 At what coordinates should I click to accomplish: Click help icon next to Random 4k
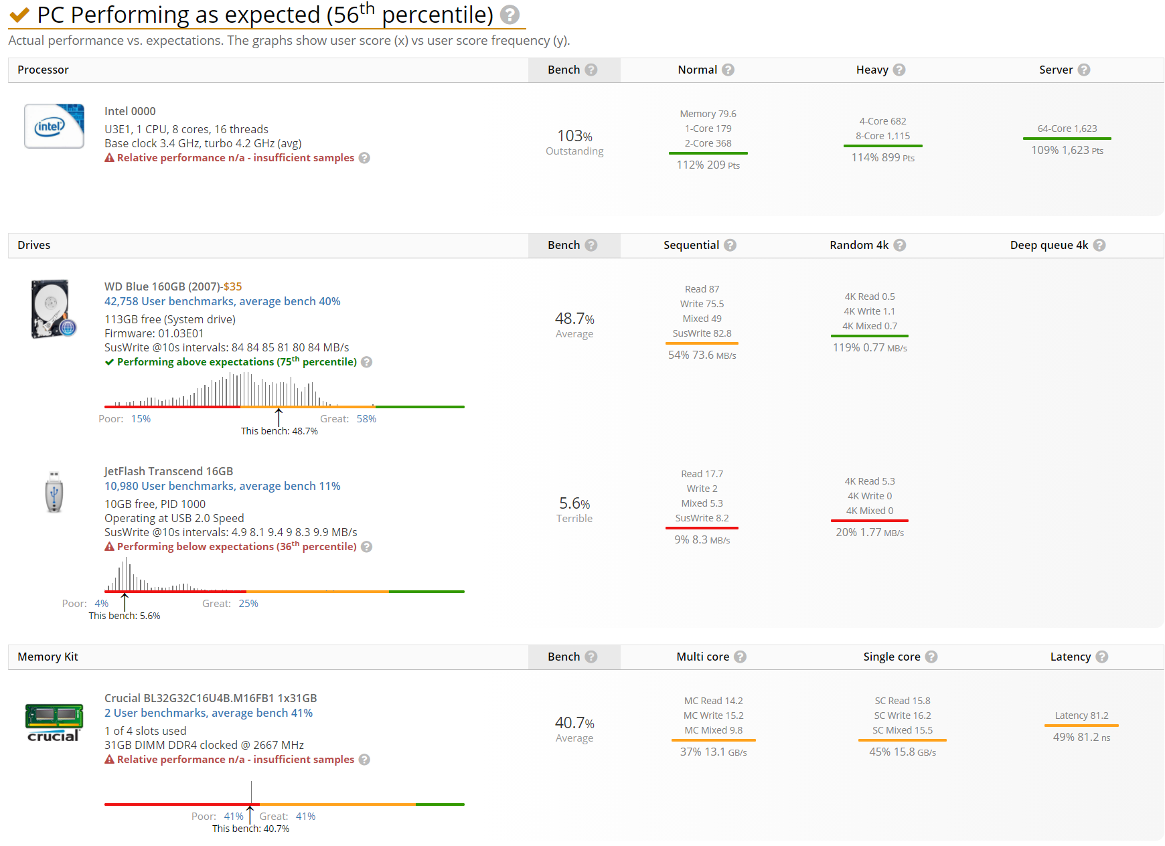coord(900,245)
